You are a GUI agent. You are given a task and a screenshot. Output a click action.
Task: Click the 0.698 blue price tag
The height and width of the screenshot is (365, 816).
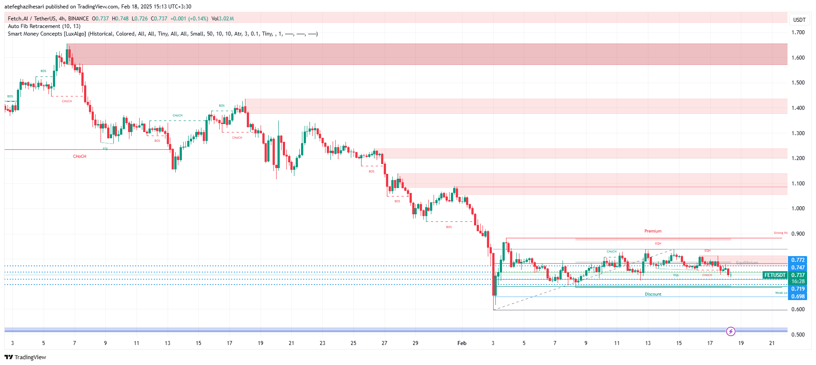coord(797,297)
